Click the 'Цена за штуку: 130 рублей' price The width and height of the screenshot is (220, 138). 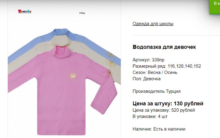168,104
